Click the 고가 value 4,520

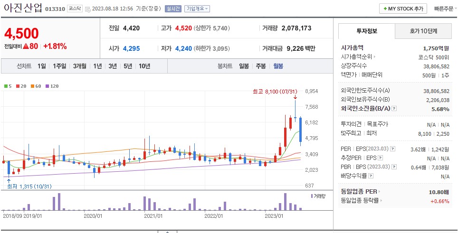pos(183,28)
